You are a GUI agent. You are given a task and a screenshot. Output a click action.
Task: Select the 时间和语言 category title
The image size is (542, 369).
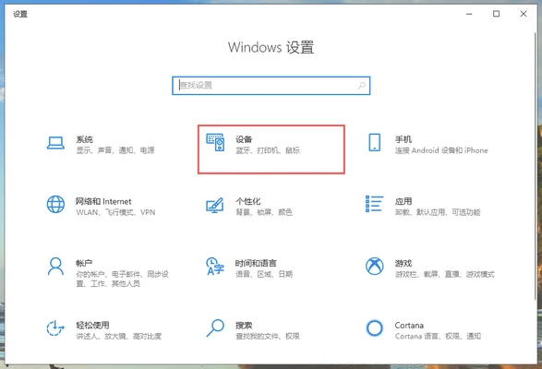click(x=256, y=263)
